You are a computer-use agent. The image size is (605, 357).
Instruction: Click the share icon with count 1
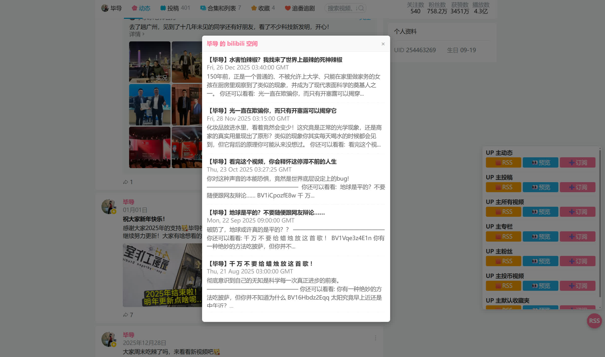pyautogui.click(x=126, y=182)
